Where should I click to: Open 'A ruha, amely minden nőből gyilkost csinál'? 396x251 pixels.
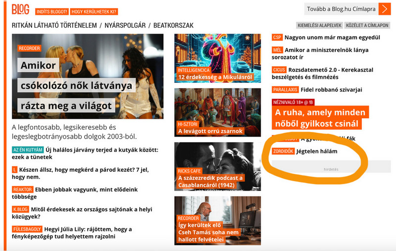pos(320,118)
